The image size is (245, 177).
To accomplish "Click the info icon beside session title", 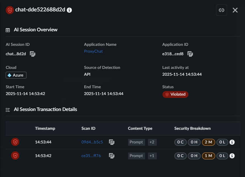I will (69, 10).
